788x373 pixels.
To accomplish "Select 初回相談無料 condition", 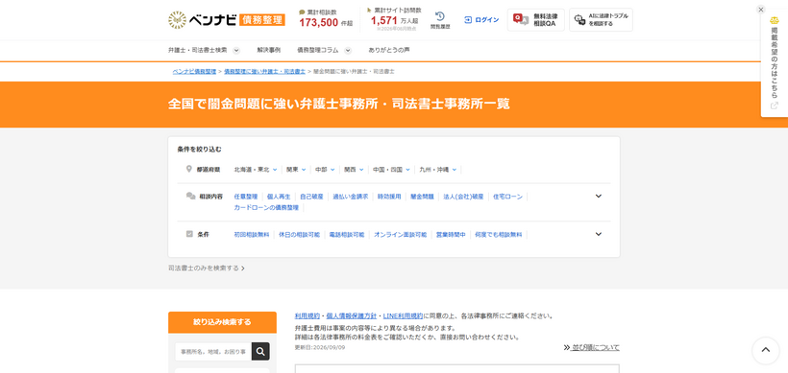I will click(x=252, y=235).
